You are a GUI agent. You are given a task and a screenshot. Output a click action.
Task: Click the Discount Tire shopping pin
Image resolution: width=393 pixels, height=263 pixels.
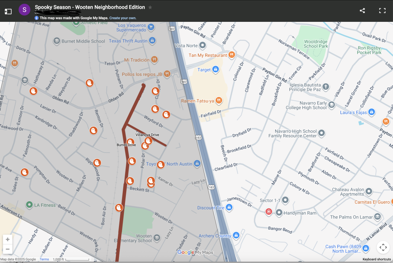[229, 207]
